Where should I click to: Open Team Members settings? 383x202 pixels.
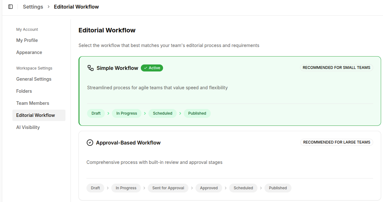pyautogui.click(x=32, y=103)
